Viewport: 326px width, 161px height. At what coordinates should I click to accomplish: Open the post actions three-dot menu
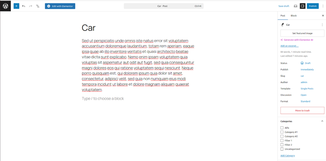(322, 24)
